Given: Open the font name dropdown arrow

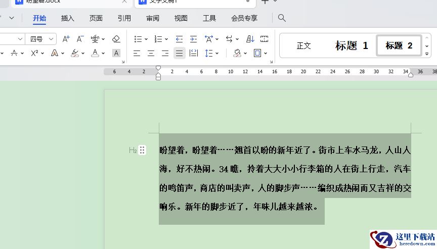Looking at the screenshot, I should click(20, 39).
